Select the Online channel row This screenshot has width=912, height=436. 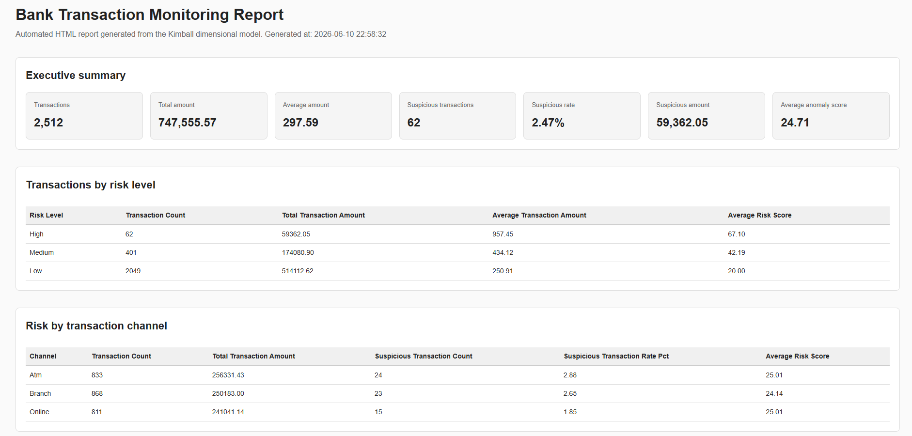pos(457,412)
